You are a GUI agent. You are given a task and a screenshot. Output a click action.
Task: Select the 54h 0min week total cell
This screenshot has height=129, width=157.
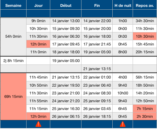coord(13,36)
